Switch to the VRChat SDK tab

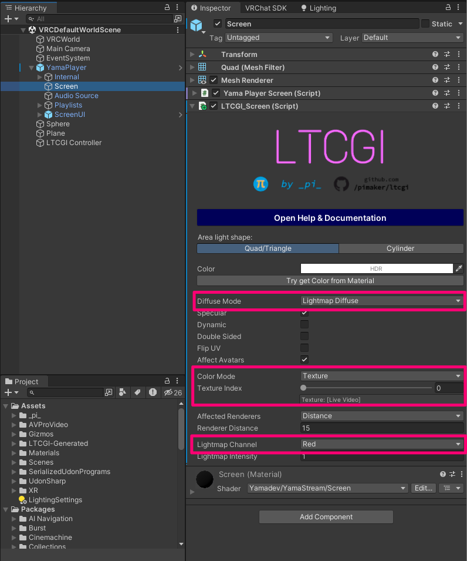(x=266, y=8)
